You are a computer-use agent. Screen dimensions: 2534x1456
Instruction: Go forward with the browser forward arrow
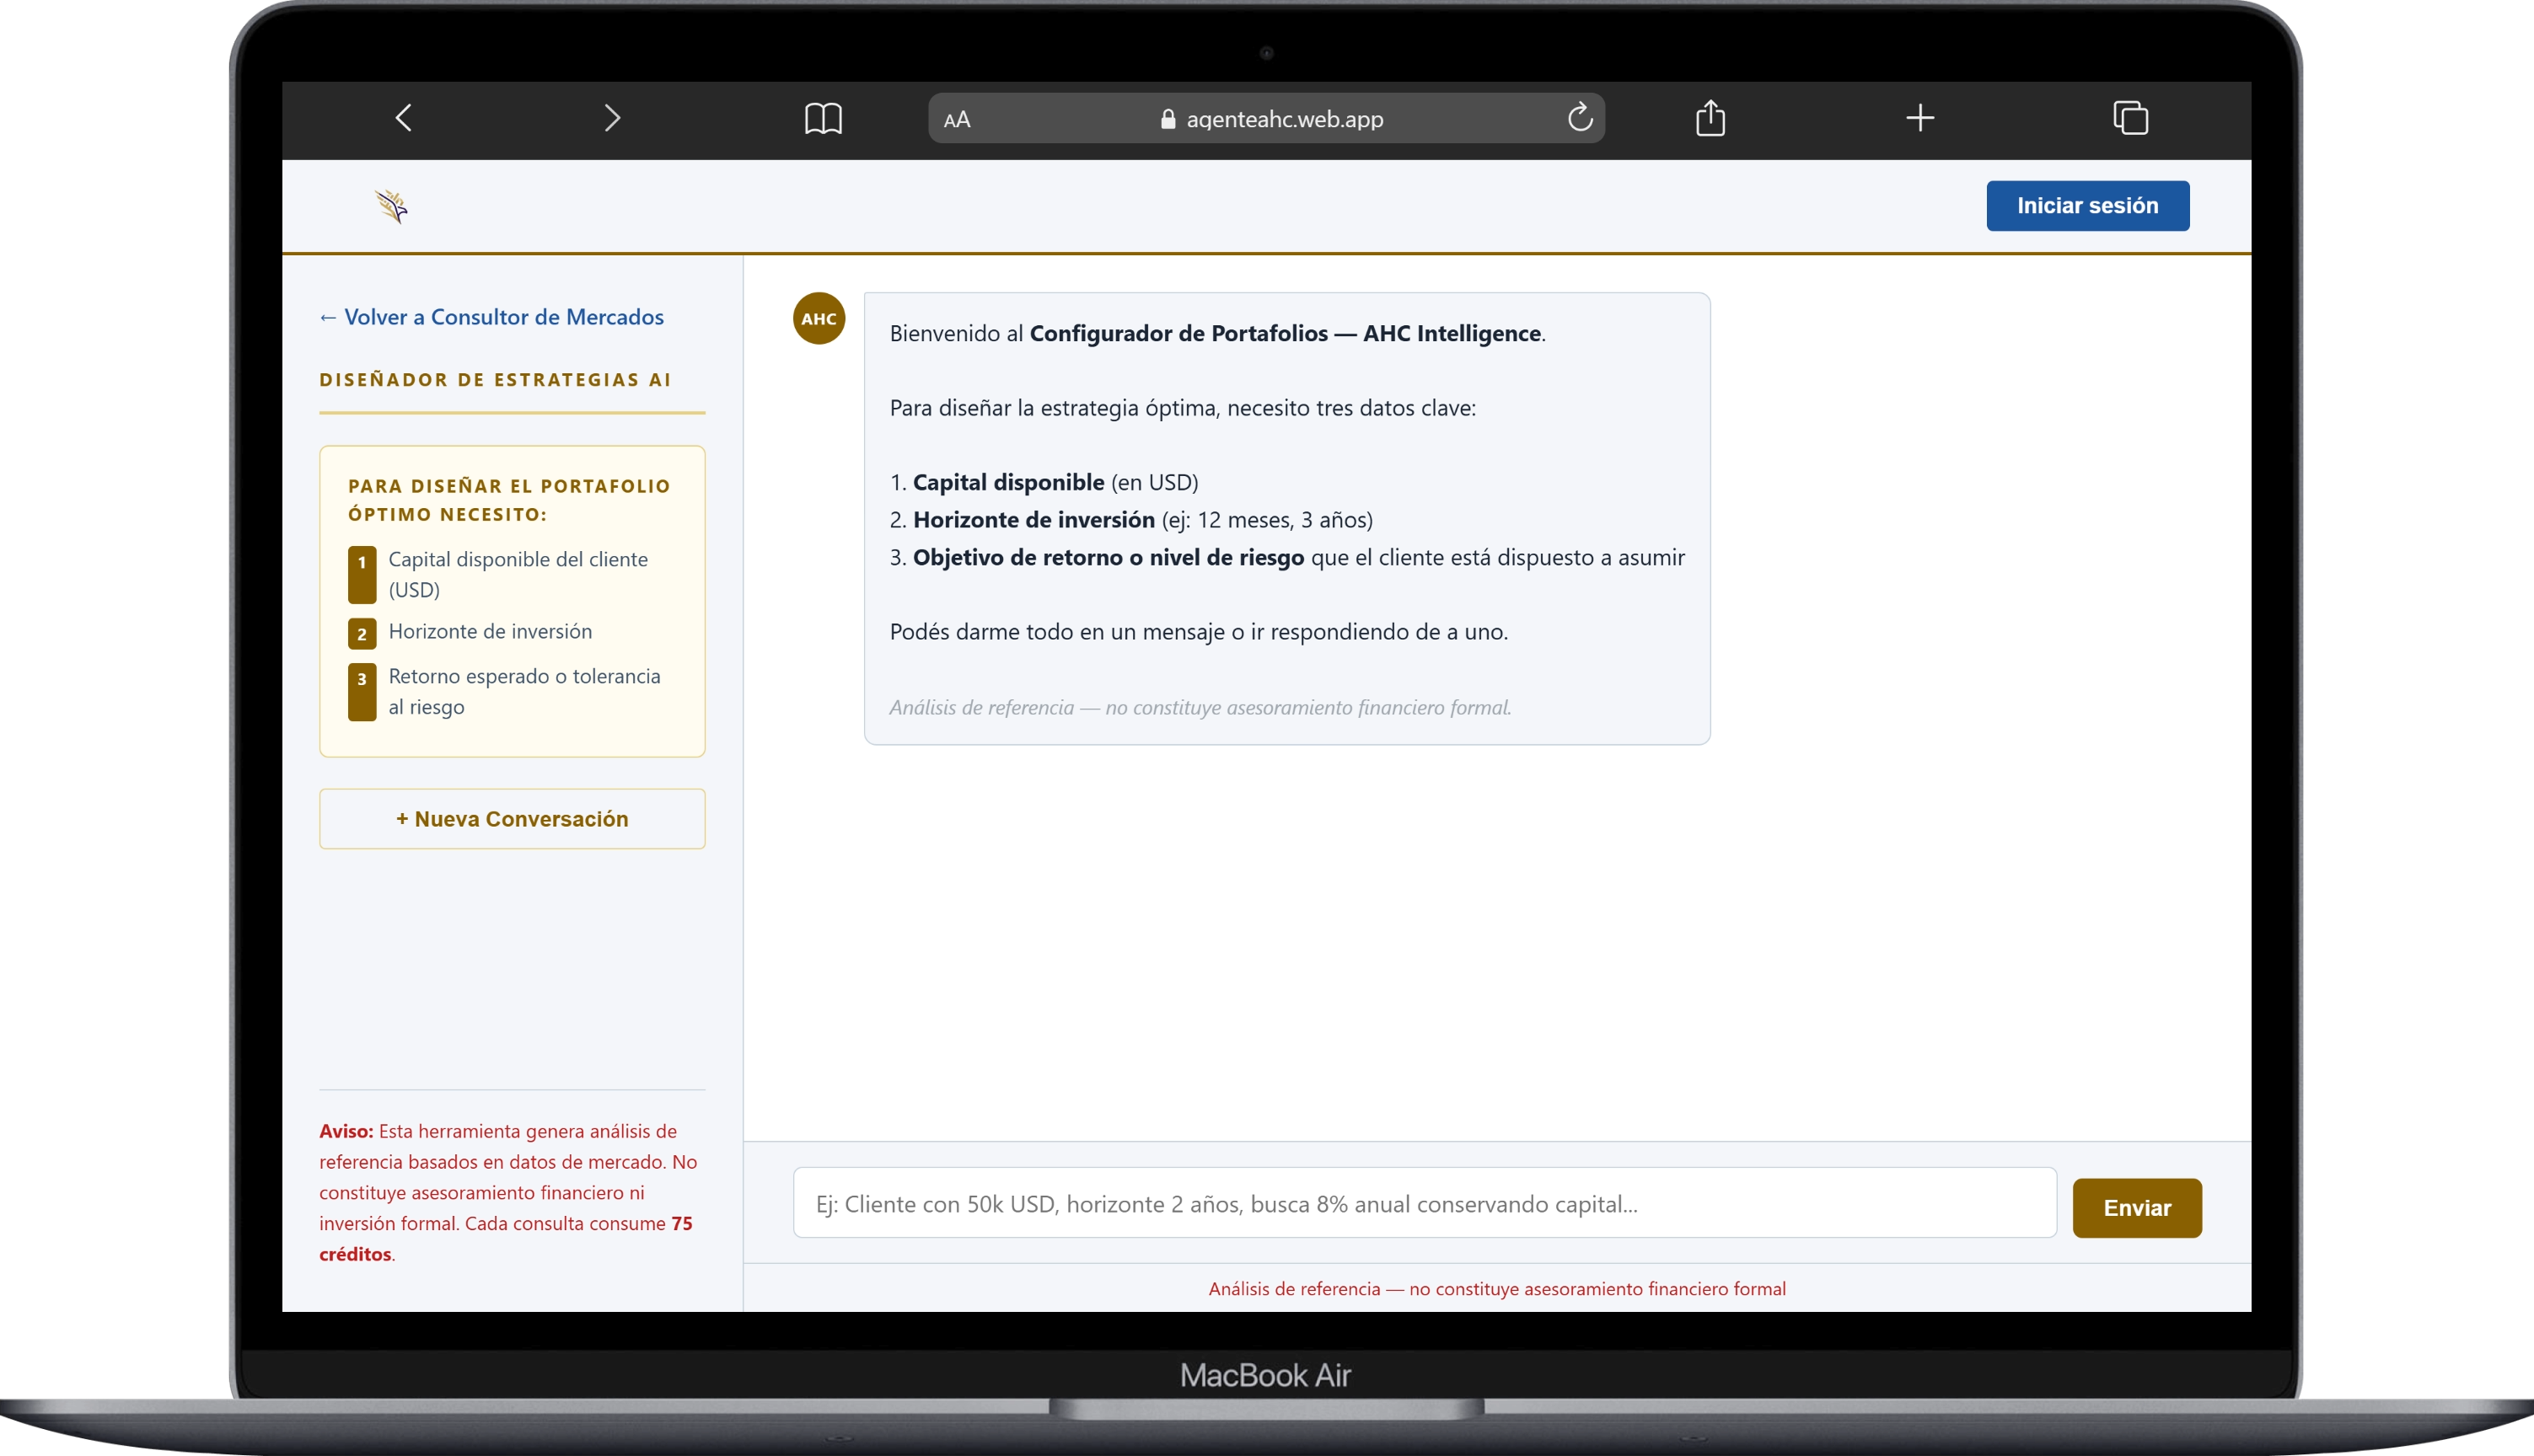coord(612,118)
